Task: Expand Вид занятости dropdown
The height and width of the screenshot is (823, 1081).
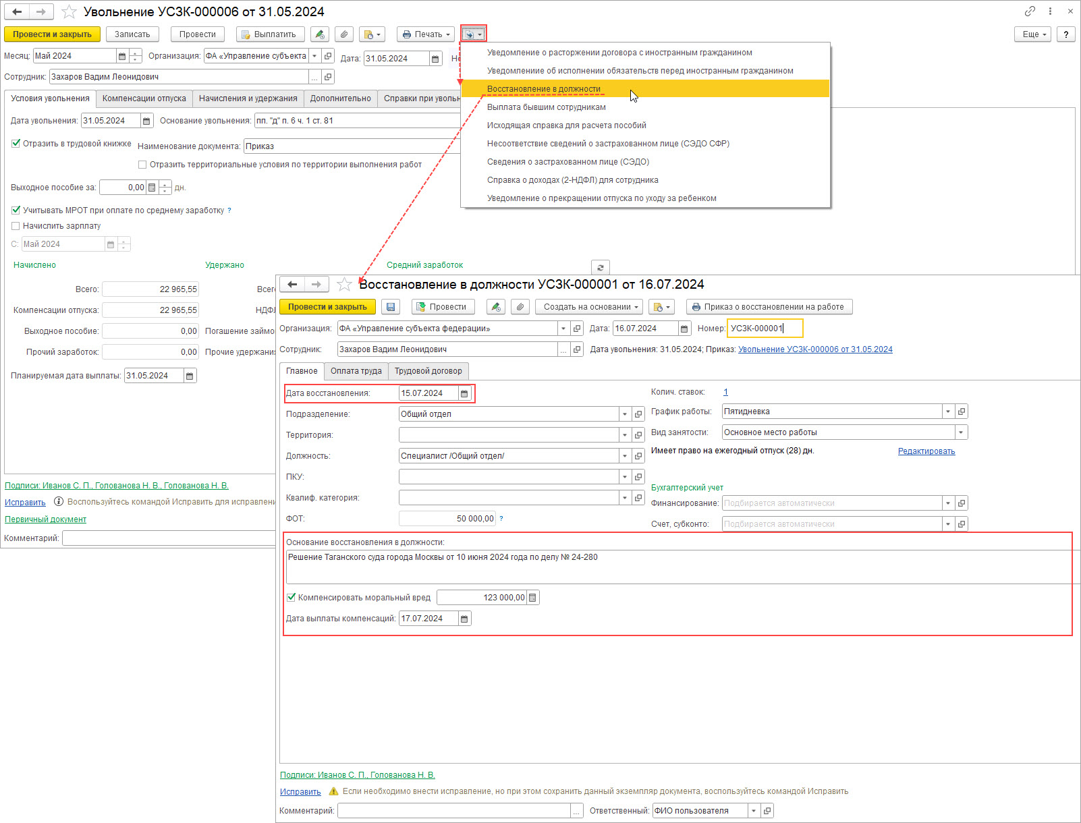Action: (962, 432)
